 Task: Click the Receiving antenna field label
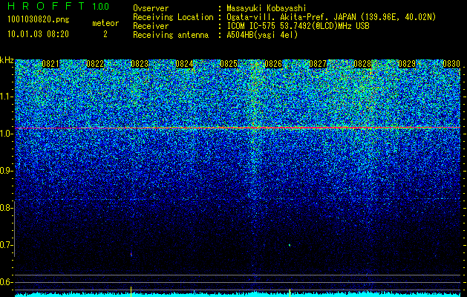click(x=171, y=35)
